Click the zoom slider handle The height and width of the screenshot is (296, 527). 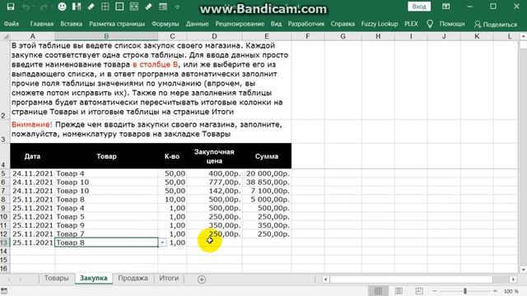pyautogui.click(x=465, y=291)
